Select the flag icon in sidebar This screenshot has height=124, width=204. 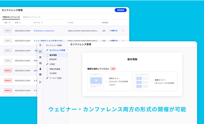click(x=40, y=52)
